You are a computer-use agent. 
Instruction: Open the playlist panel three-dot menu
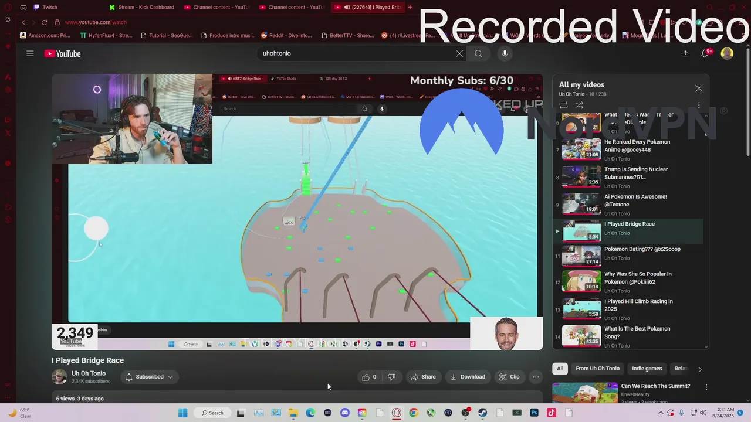pyautogui.click(x=699, y=105)
